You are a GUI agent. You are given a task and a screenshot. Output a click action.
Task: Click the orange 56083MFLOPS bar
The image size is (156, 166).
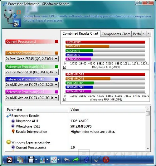[88, 79]
